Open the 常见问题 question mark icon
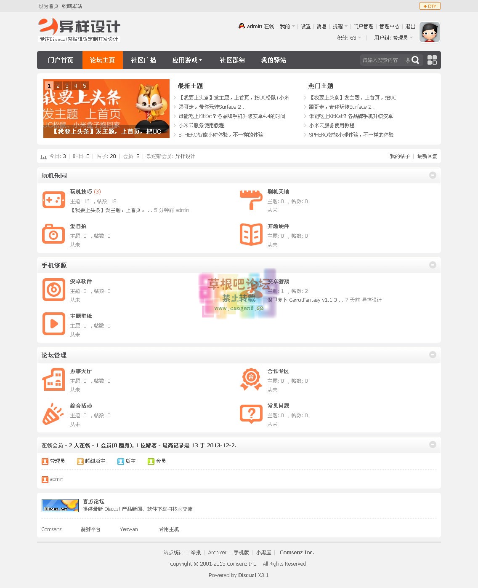 point(251,414)
